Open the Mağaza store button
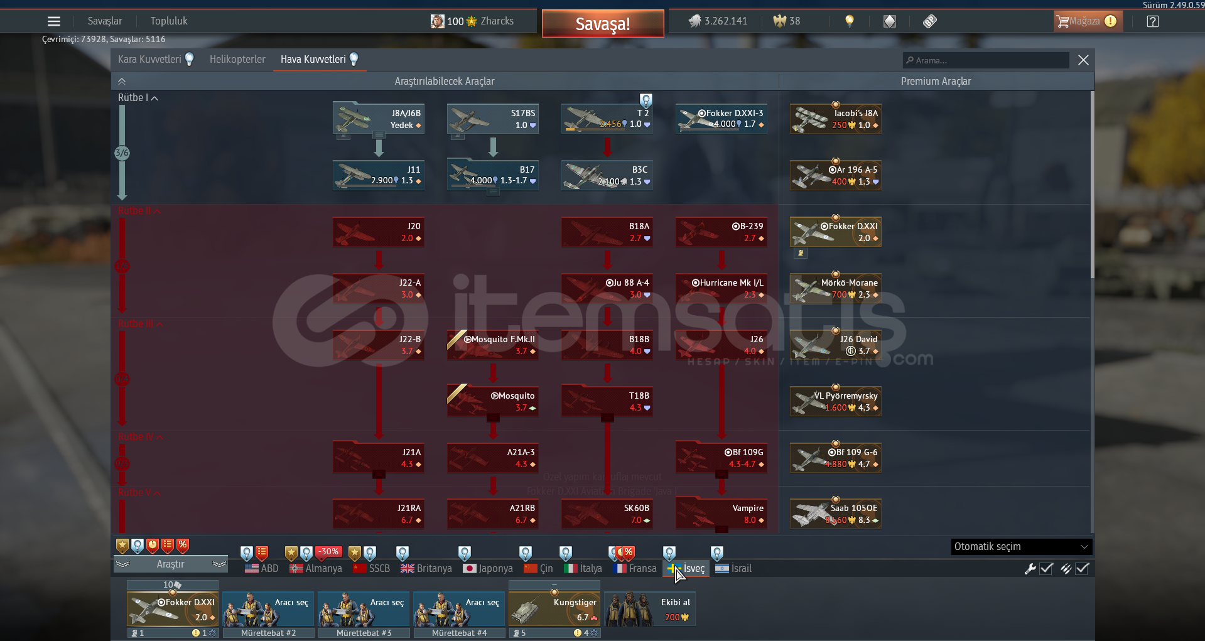Image resolution: width=1205 pixels, height=641 pixels. pos(1087,21)
